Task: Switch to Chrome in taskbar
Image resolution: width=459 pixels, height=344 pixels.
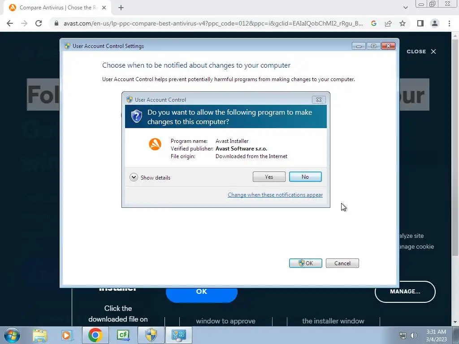Action: [95, 335]
